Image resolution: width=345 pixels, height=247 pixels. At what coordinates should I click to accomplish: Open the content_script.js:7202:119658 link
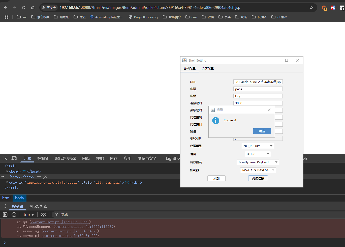click(x=60, y=222)
